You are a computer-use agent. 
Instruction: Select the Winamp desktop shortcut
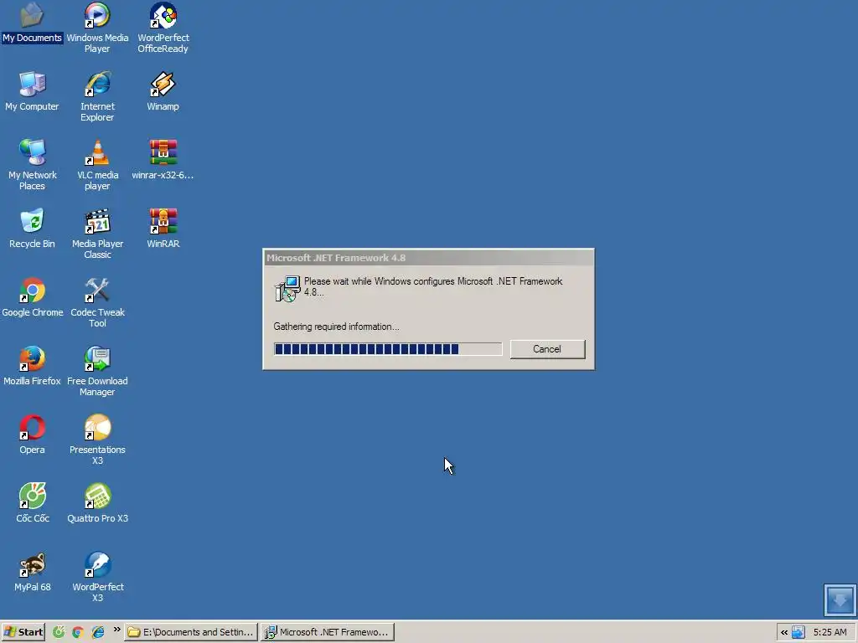click(x=163, y=91)
